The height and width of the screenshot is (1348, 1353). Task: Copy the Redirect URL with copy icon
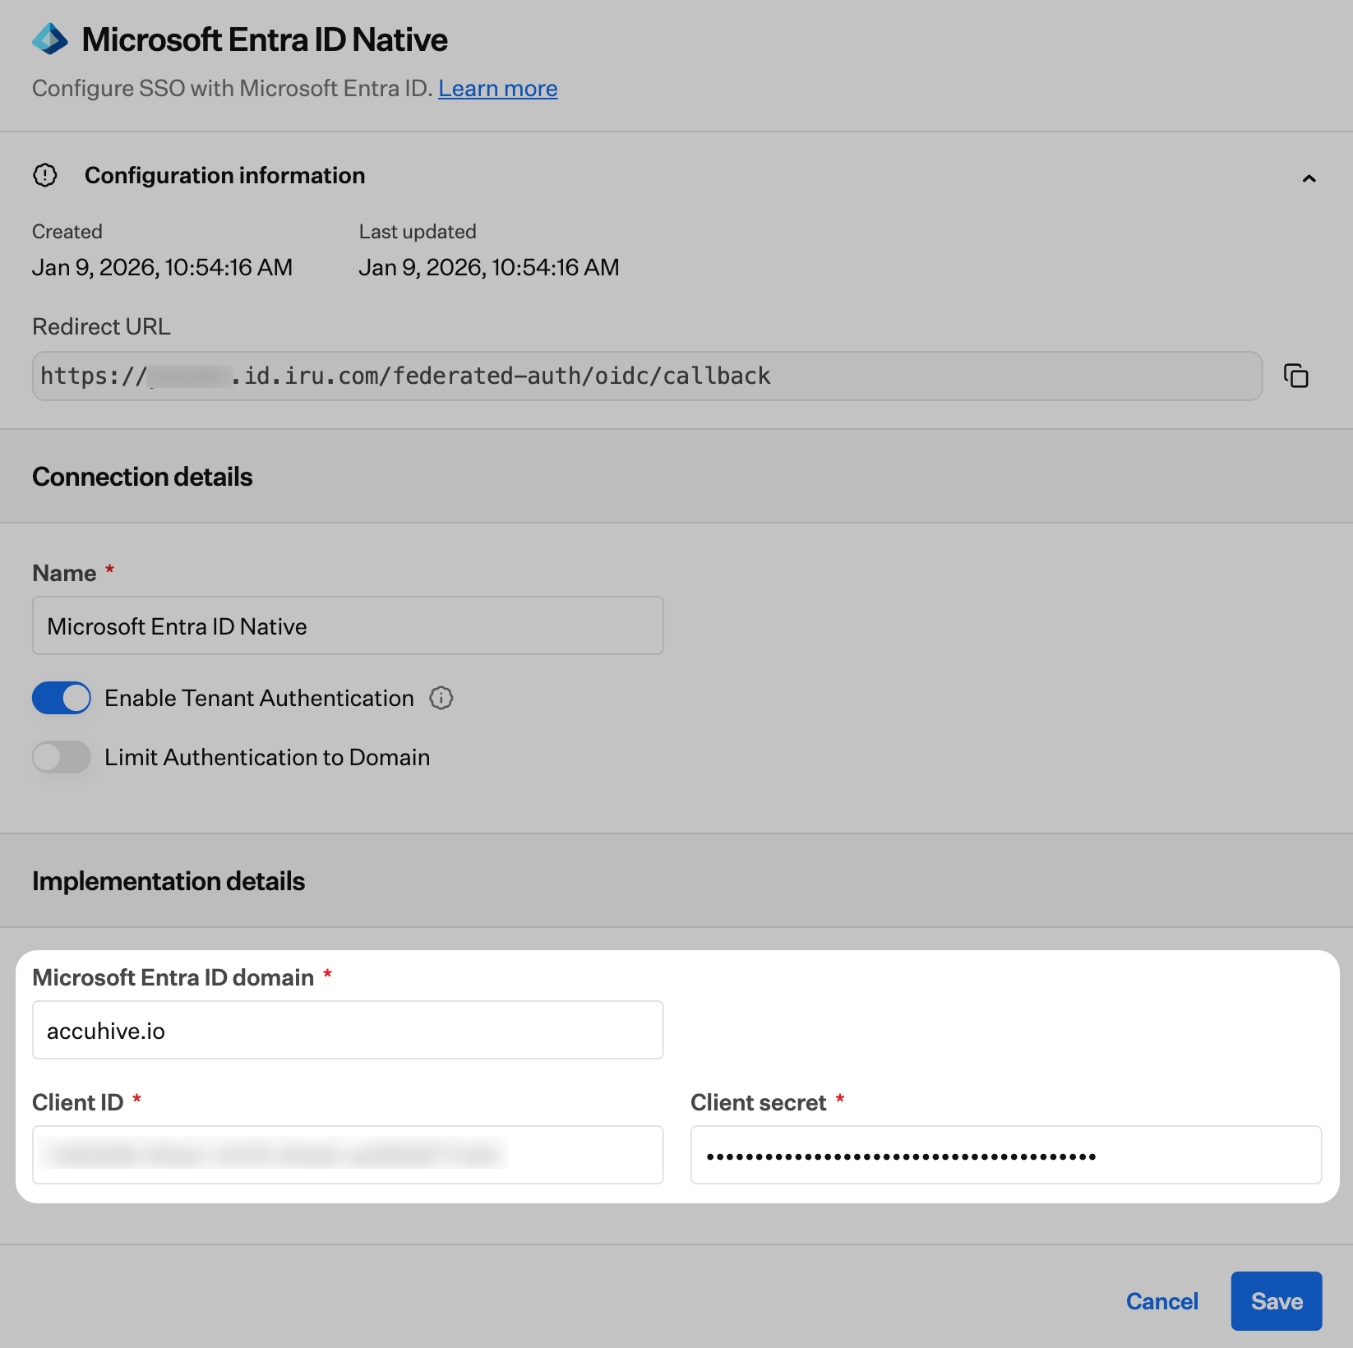tap(1295, 376)
